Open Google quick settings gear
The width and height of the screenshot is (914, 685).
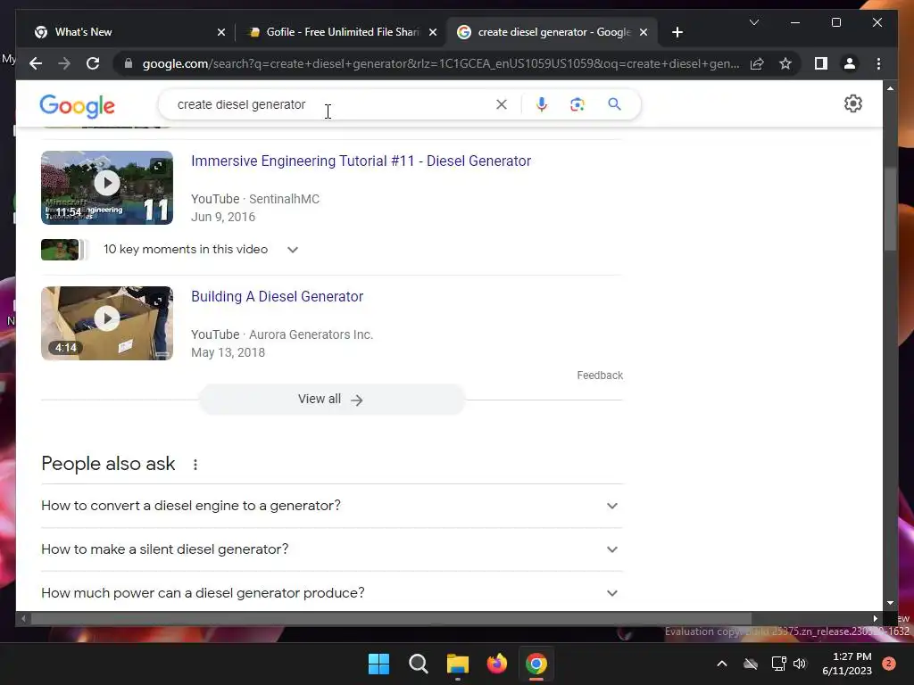point(852,103)
